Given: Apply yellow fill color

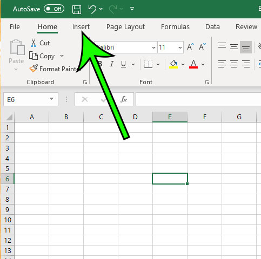Looking at the screenshot, I should [x=173, y=64].
